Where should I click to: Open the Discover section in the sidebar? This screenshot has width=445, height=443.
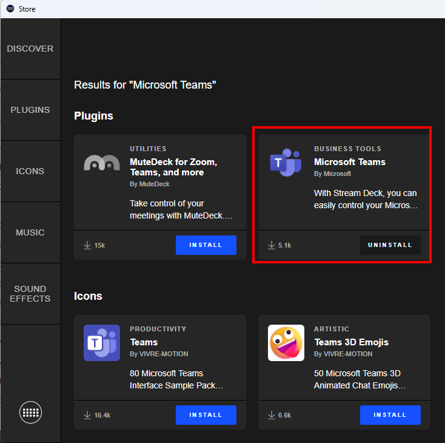pos(30,49)
